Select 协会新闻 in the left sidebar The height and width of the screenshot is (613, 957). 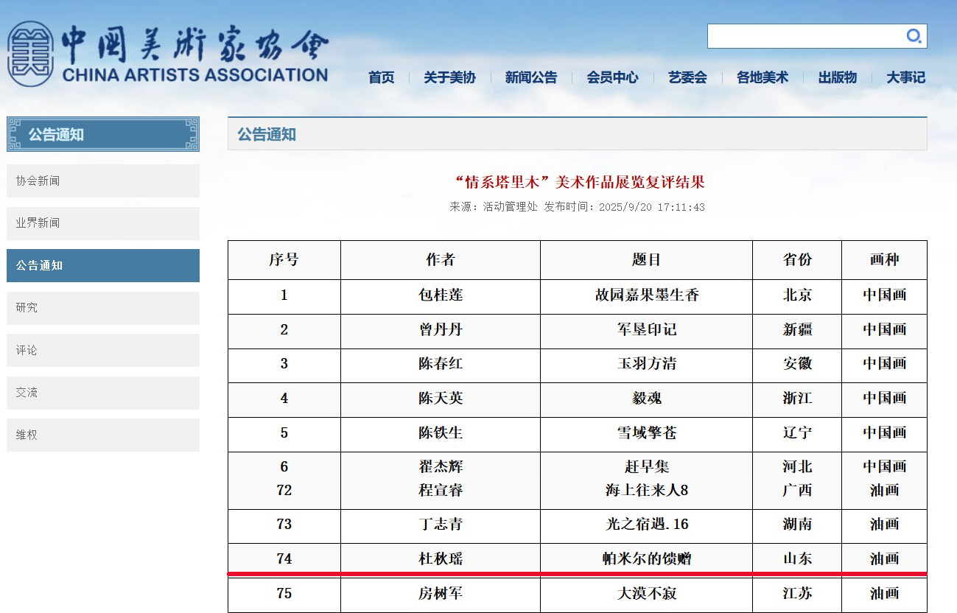103,181
